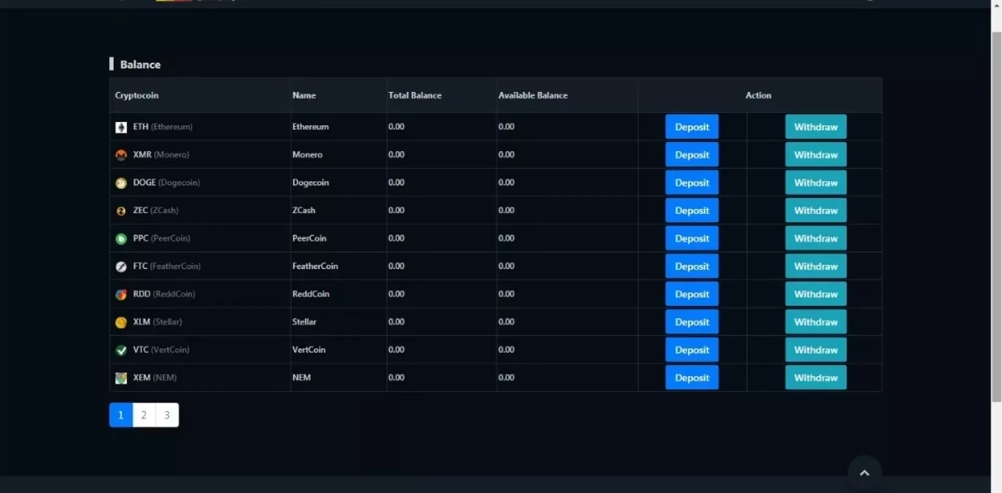Click the Stellar coin icon
Viewport: 1002px width, 493px height.
click(121, 322)
